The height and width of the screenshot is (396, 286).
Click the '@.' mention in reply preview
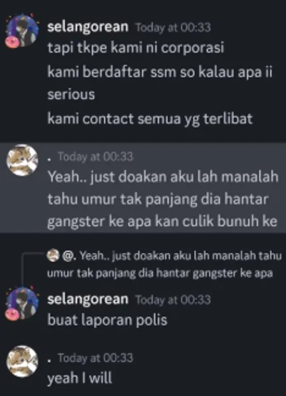(67, 256)
